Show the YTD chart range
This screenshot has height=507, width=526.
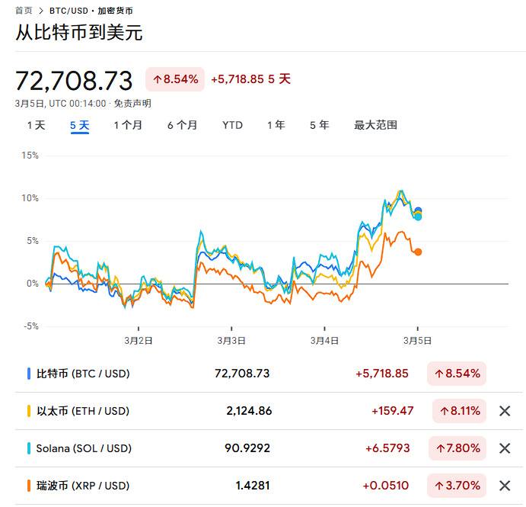coord(232,125)
